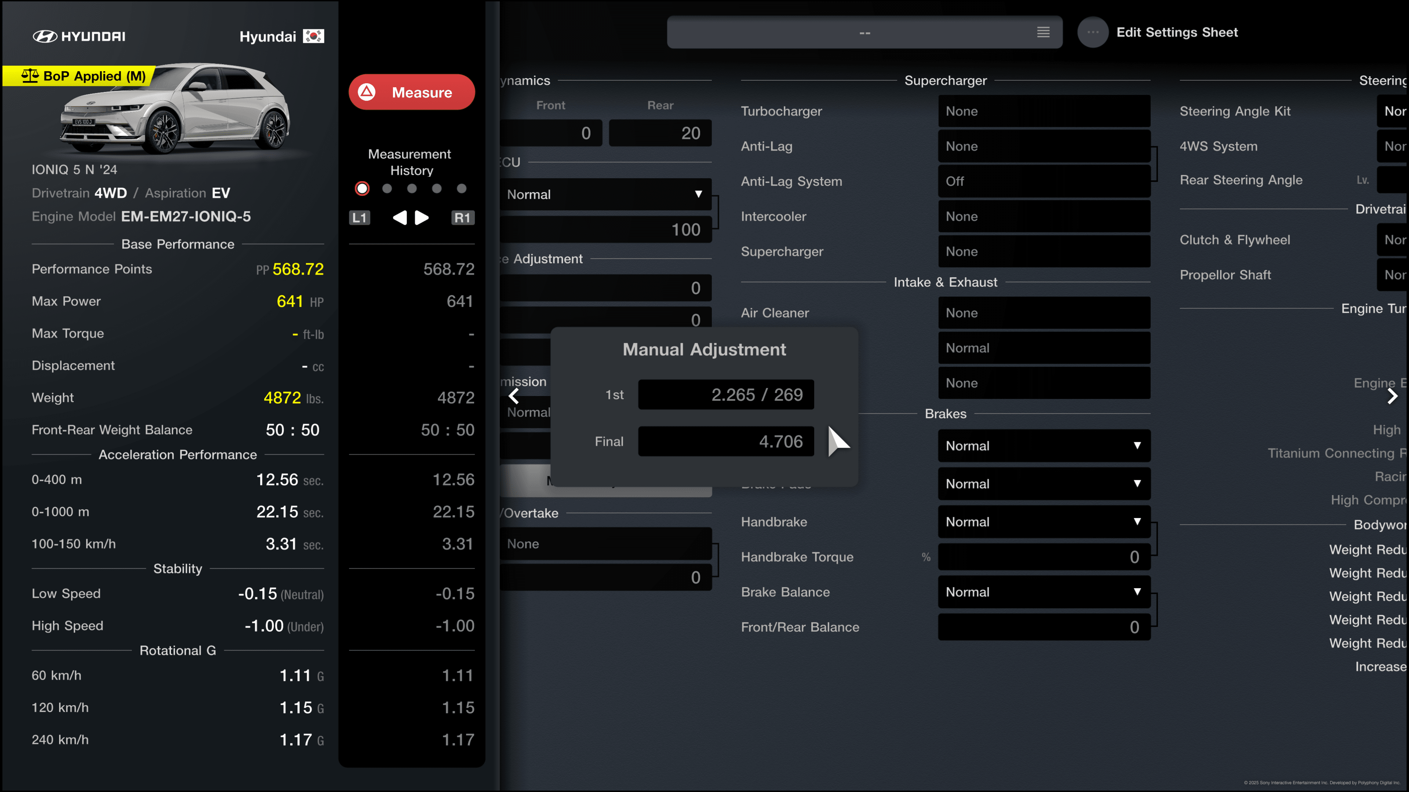1409x792 pixels.
Task: Click the red Measure button
Action: (411, 92)
